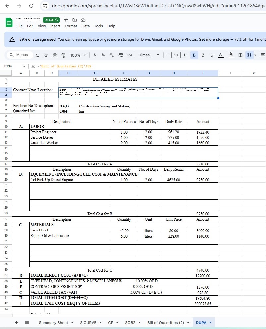Click the font size field showing 10
This screenshot has width=266, height=329.
coord(176,55)
